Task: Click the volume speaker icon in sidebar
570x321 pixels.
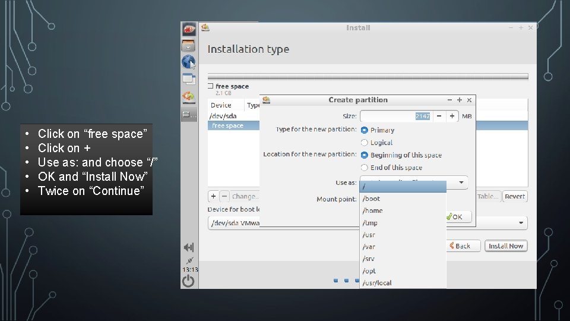Action: pos(189,247)
